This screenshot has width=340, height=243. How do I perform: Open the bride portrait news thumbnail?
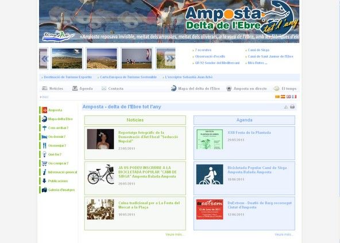(x=101, y=139)
